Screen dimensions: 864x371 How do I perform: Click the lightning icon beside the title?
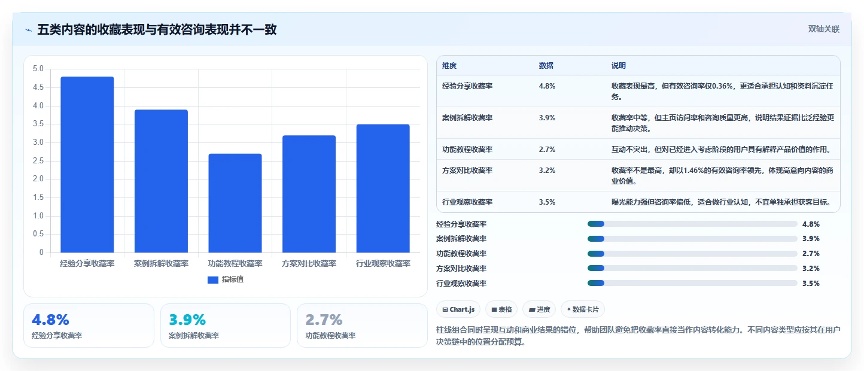[x=28, y=30]
